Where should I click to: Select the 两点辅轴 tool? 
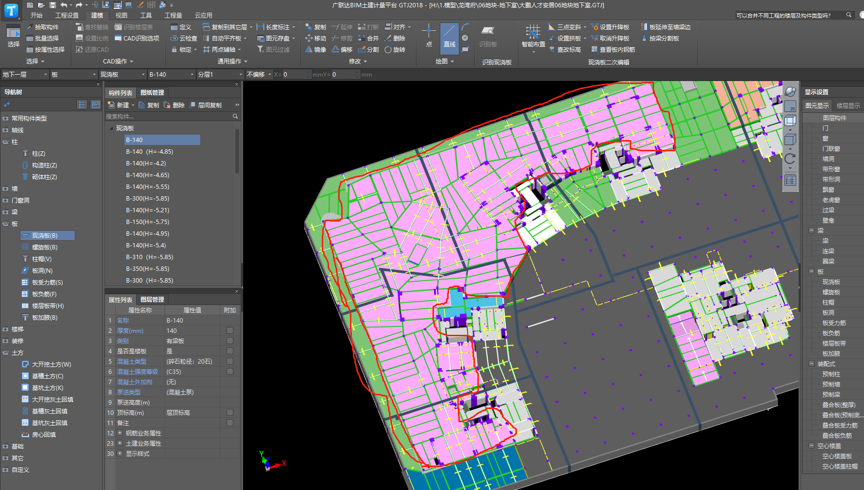[x=219, y=49]
